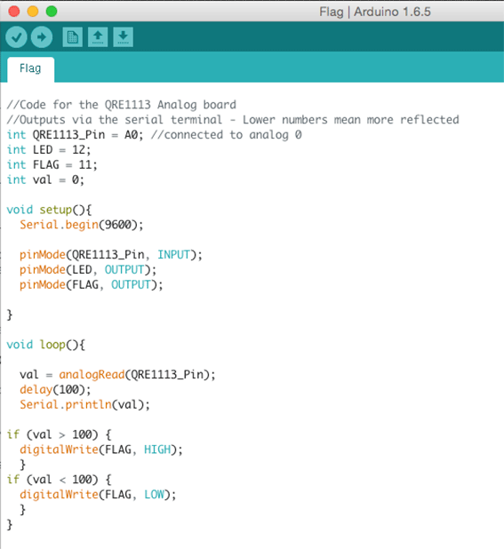Create a new sketch with New icon
The height and width of the screenshot is (549, 504).
tap(73, 36)
